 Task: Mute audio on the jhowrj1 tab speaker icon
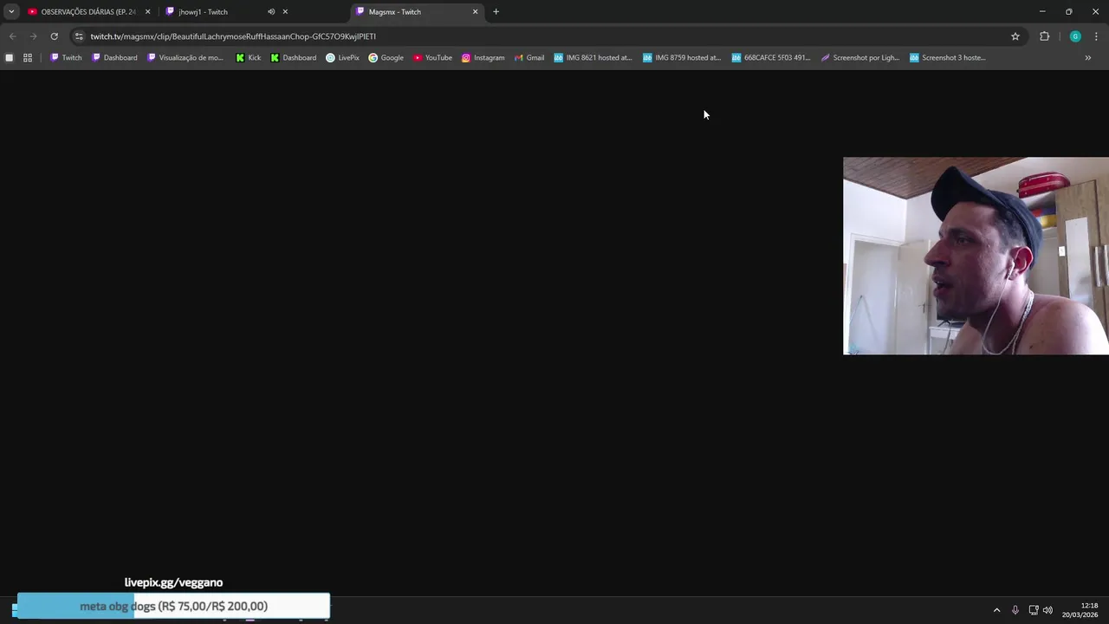[x=271, y=11]
